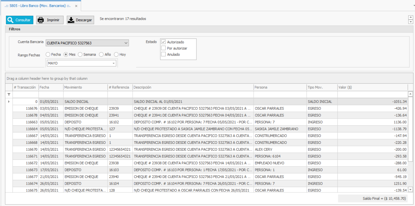Image resolution: width=415 pixels, height=206 pixels.
Task: Select the Hoy radio button
Action: [x=116, y=54]
